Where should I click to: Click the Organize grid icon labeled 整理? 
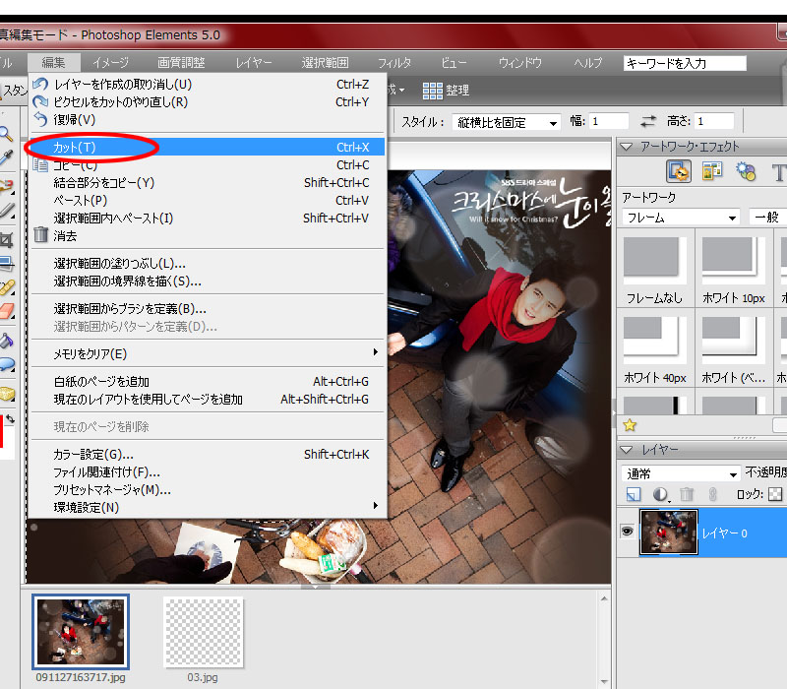(x=446, y=91)
